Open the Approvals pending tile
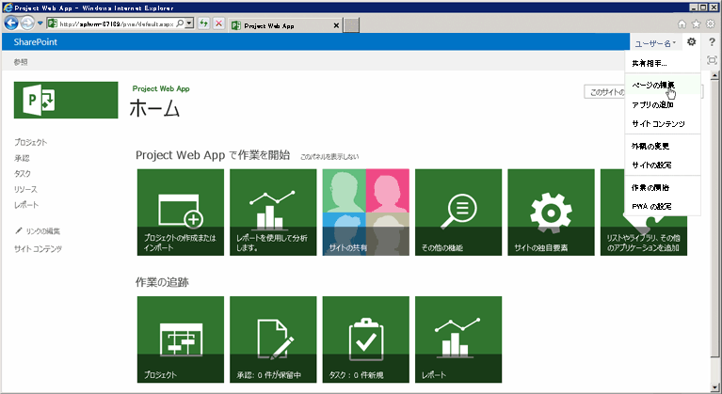The height and width of the screenshot is (394, 722). 273,339
